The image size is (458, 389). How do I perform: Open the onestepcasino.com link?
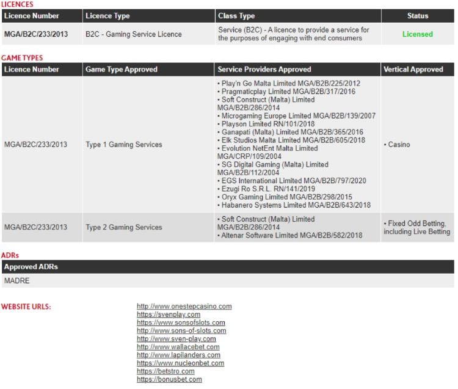pos(184,307)
